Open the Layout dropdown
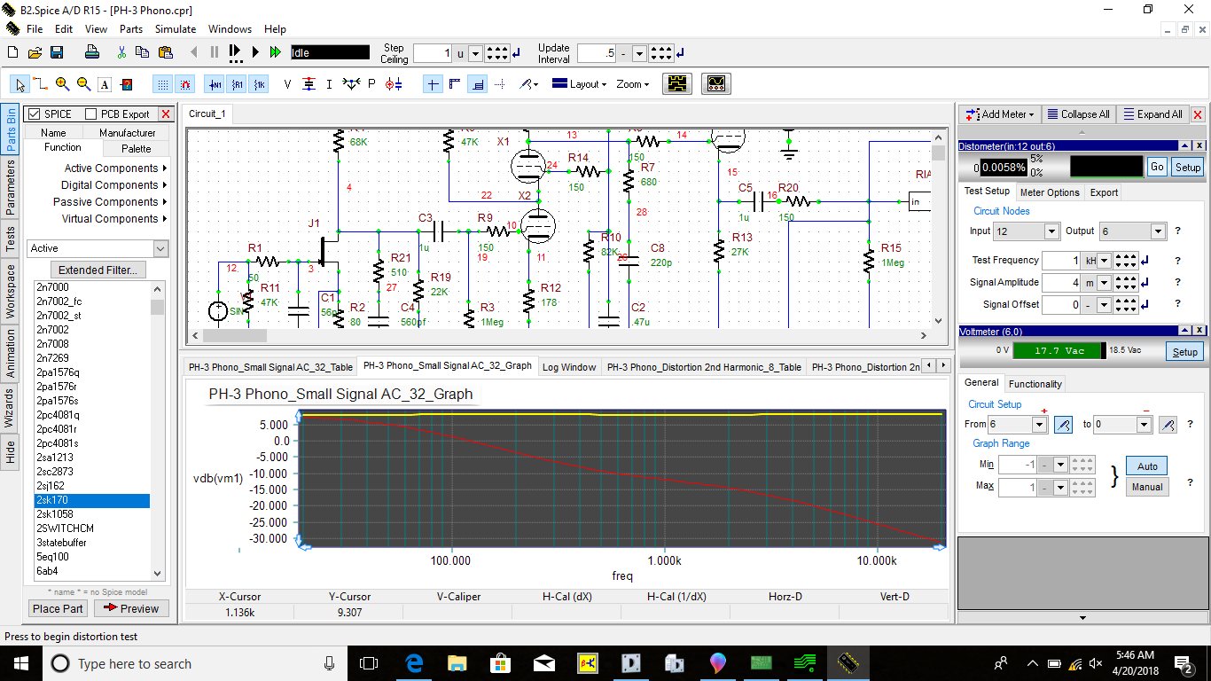1211x681 pixels. 579,84
